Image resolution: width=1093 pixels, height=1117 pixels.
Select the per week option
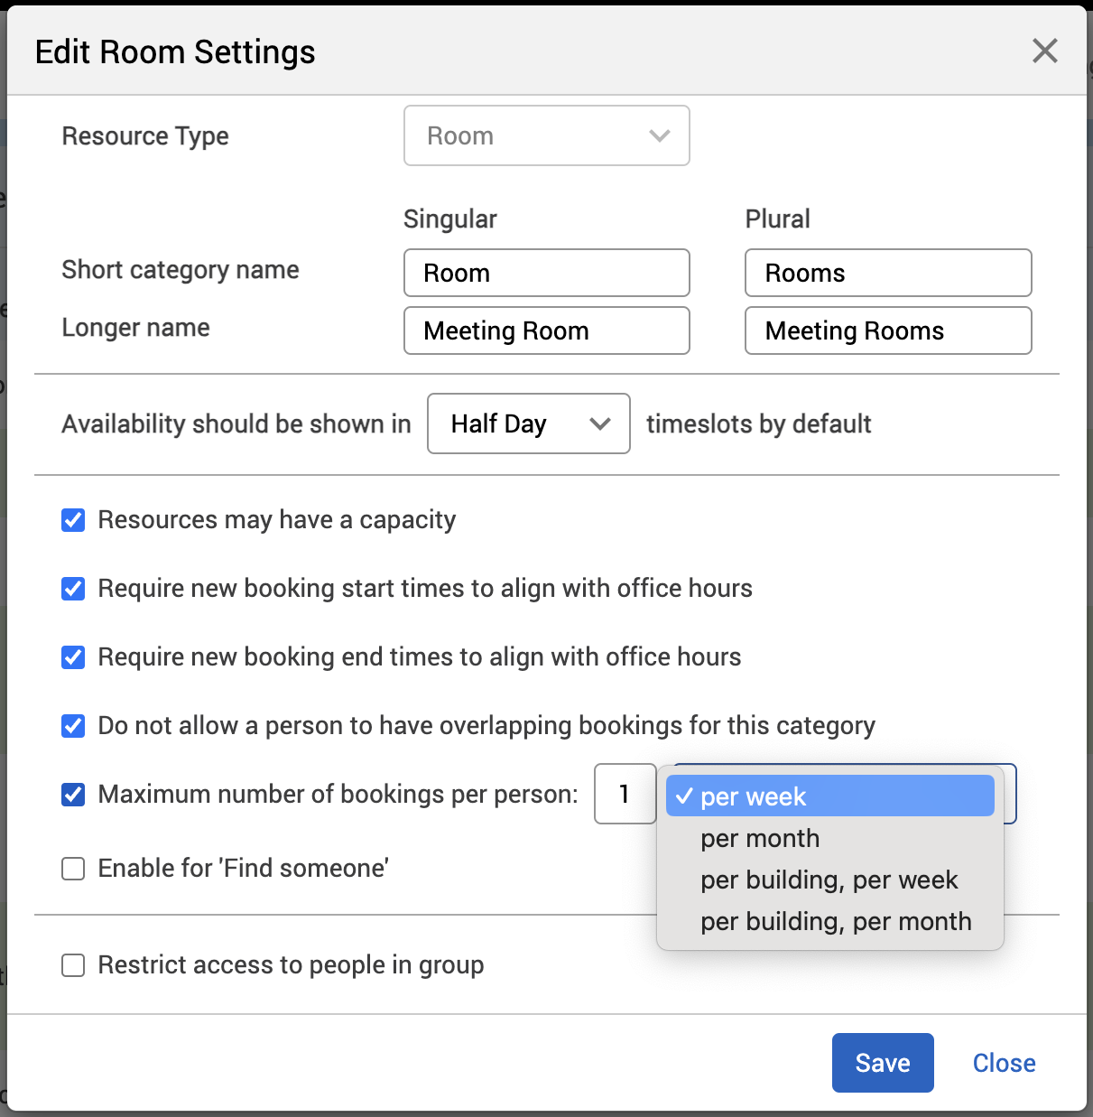click(829, 796)
